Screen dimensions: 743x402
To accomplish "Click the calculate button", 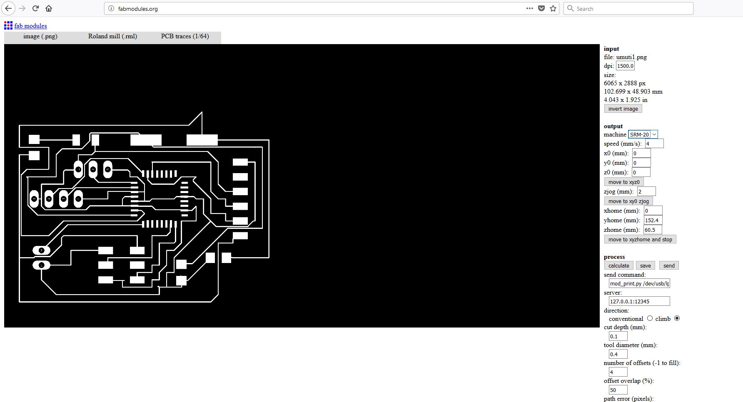I will point(619,266).
